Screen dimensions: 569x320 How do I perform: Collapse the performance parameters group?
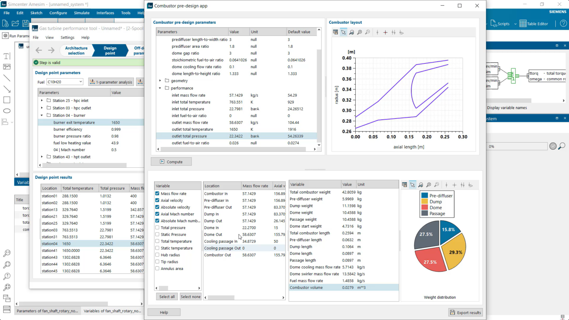[x=160, y=88]
